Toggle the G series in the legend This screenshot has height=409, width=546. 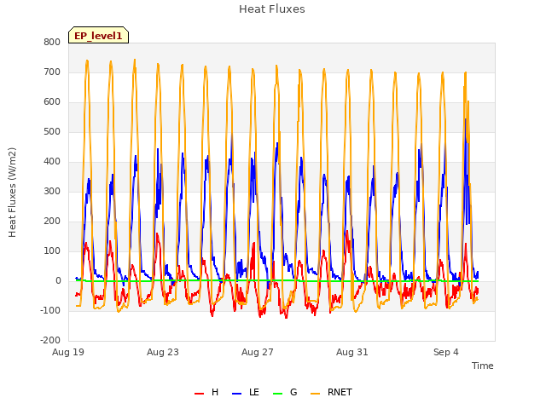285,392
